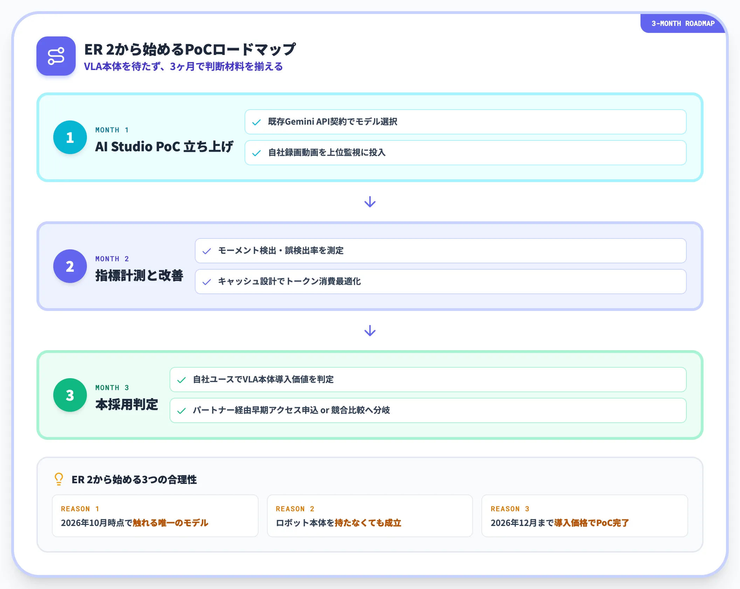Select the モーメント検出・誤検出率を測定 item
This screenshot has width=740, height=589.
(x=440, y=251)
